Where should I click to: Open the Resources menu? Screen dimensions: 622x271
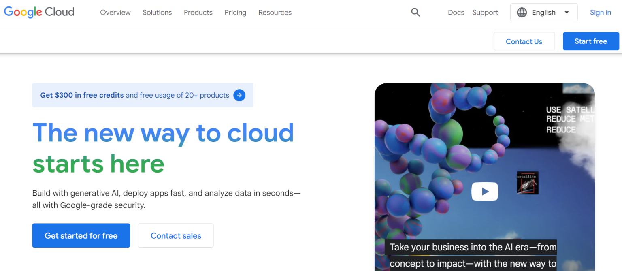(x=275, y=13)
